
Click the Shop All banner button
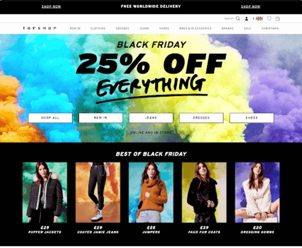[x=50, y=118]
